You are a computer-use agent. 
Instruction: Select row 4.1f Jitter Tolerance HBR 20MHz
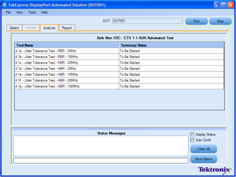[x=119, y=80]
